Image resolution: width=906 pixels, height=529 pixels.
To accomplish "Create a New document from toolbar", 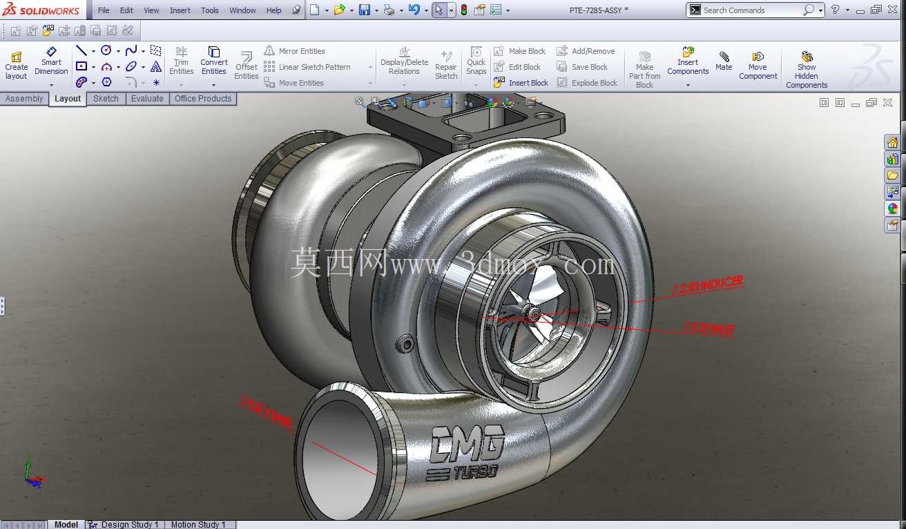I will pos(315,10).
